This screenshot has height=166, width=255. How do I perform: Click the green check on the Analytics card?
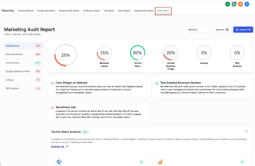coord(242,162)
